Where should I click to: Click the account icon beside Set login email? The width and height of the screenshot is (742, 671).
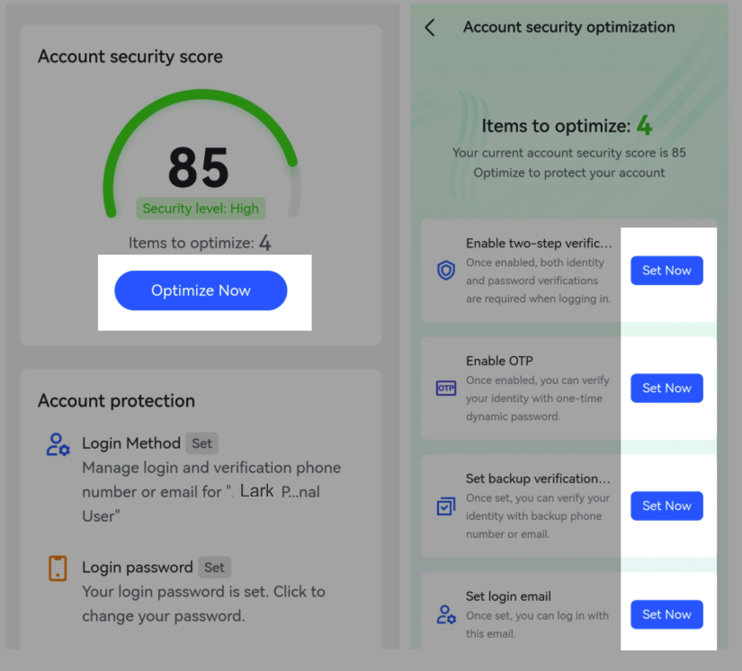click(x=444, y=614)
